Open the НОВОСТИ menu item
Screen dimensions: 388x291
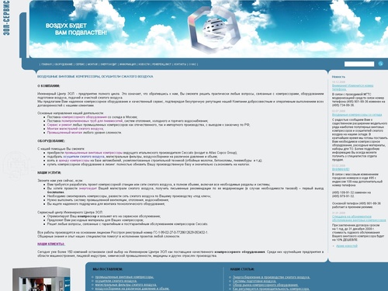pos(144,64)
